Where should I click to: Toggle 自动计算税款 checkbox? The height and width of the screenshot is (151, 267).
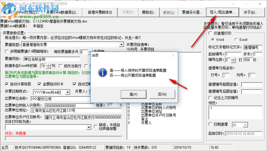[7, 84]
